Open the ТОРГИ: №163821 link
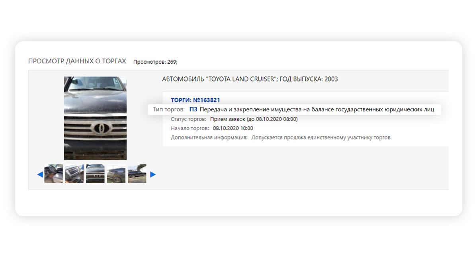Screen dimensions: 475x267 tap(195, 100)
